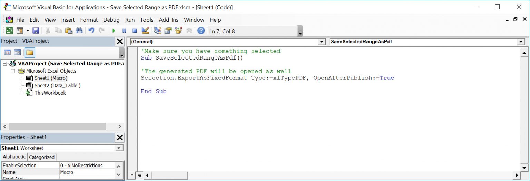Open the Debug menu
The width and height of the screenshot is (530, 181).
[x=111, y=20]
